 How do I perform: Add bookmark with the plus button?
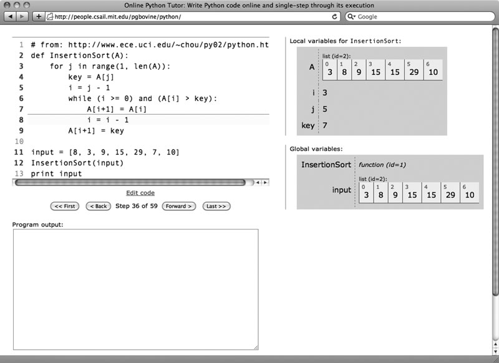(x=39, y=16)
